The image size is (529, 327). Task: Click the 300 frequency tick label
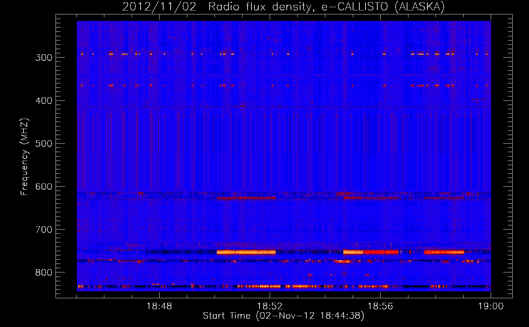pyautogui.click(x=44, y=58)
